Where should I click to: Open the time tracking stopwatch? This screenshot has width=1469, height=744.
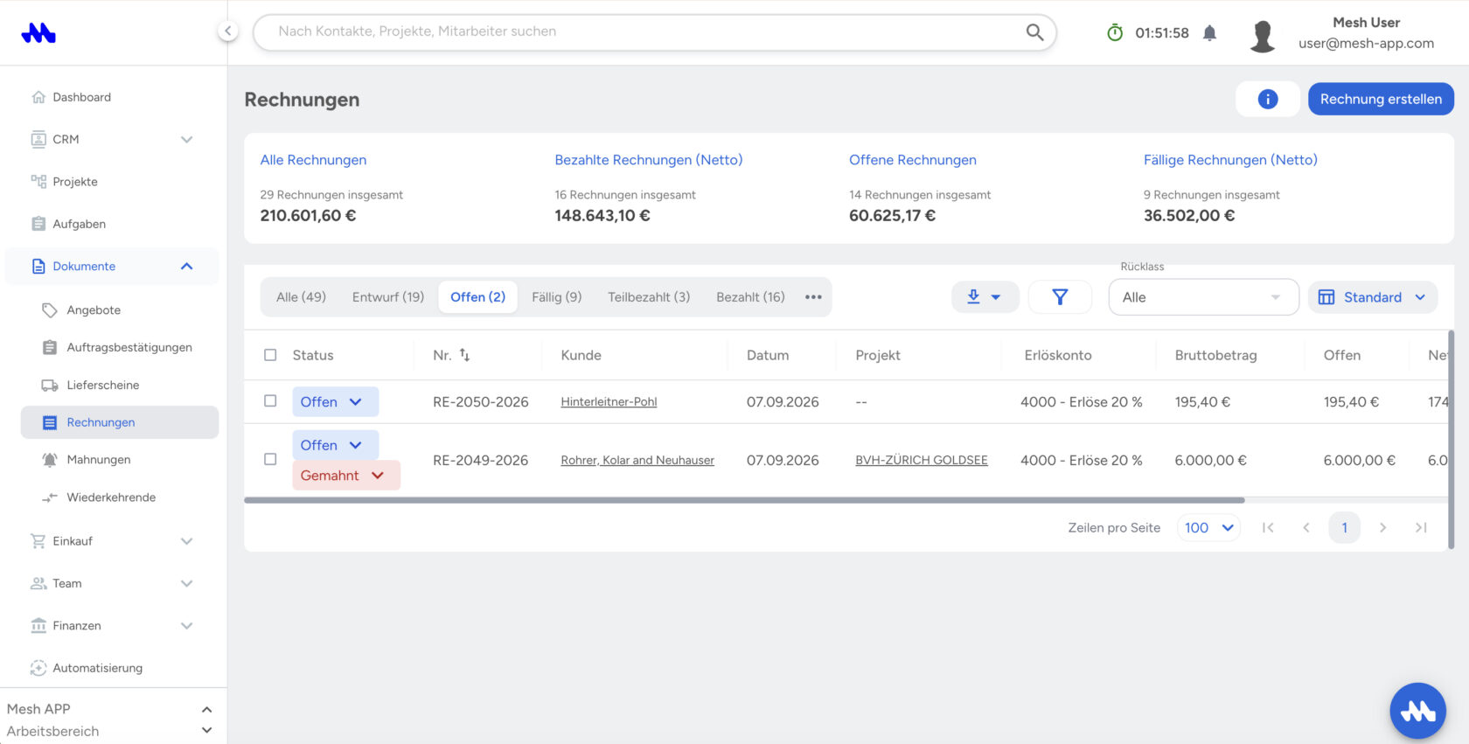(1115, 33)
